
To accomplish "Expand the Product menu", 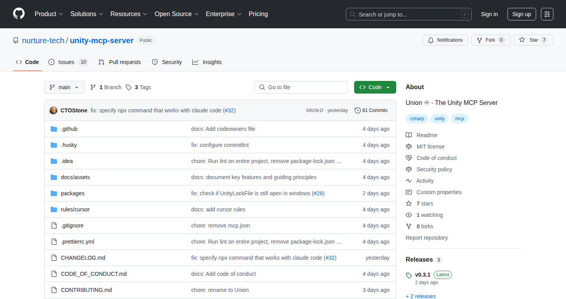I will 49,14.
